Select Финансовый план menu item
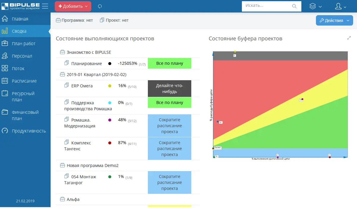 25,115
